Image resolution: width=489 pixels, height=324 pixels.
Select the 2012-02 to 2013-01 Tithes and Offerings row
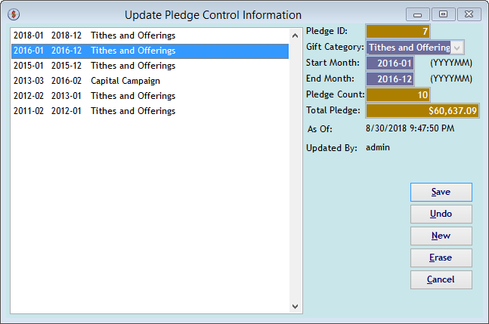click(150, 96)
